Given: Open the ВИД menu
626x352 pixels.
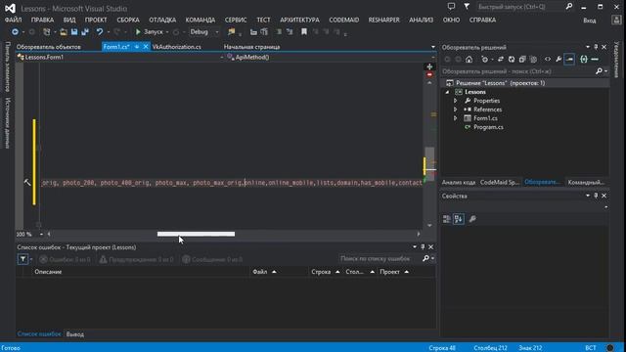Looking at the screenshot, I should [69, 20].
